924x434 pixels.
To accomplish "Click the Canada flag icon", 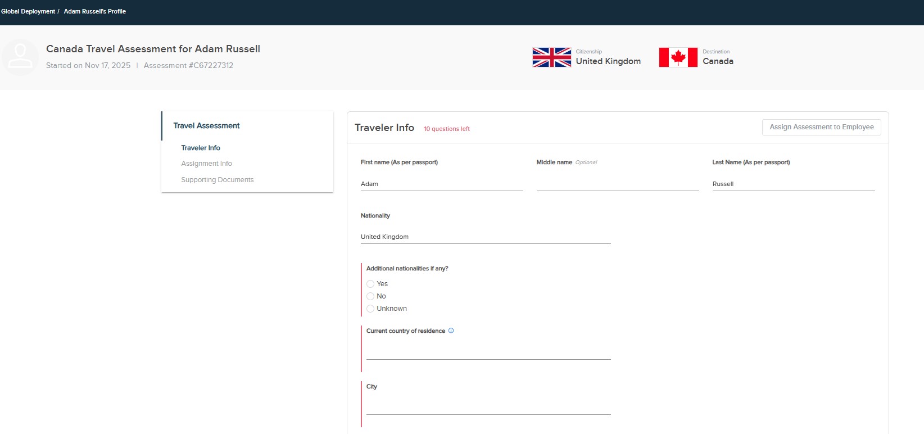I will [x=678, y=57].
